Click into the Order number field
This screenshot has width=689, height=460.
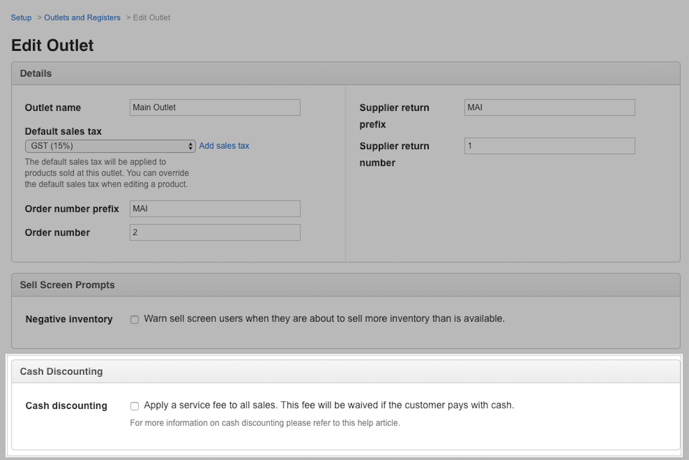pyautogui.click(x=215, y=232)
